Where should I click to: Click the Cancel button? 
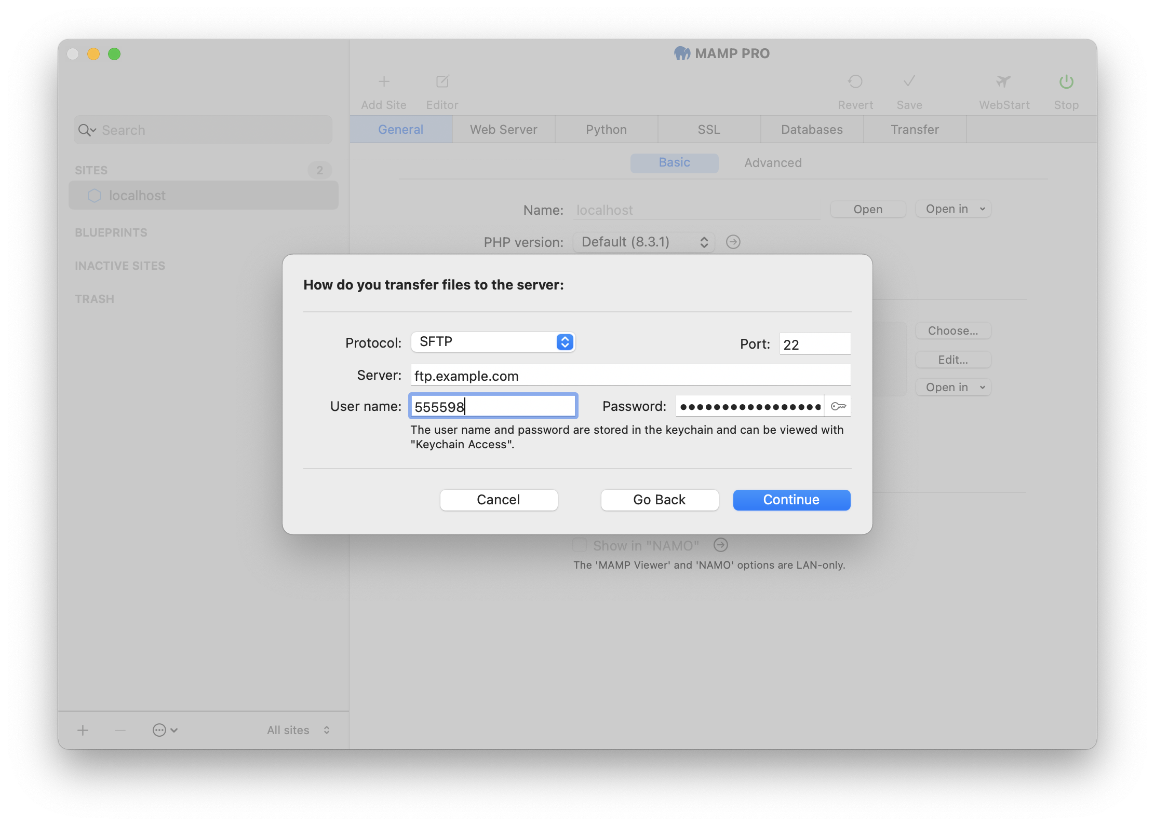pos(499,500)
